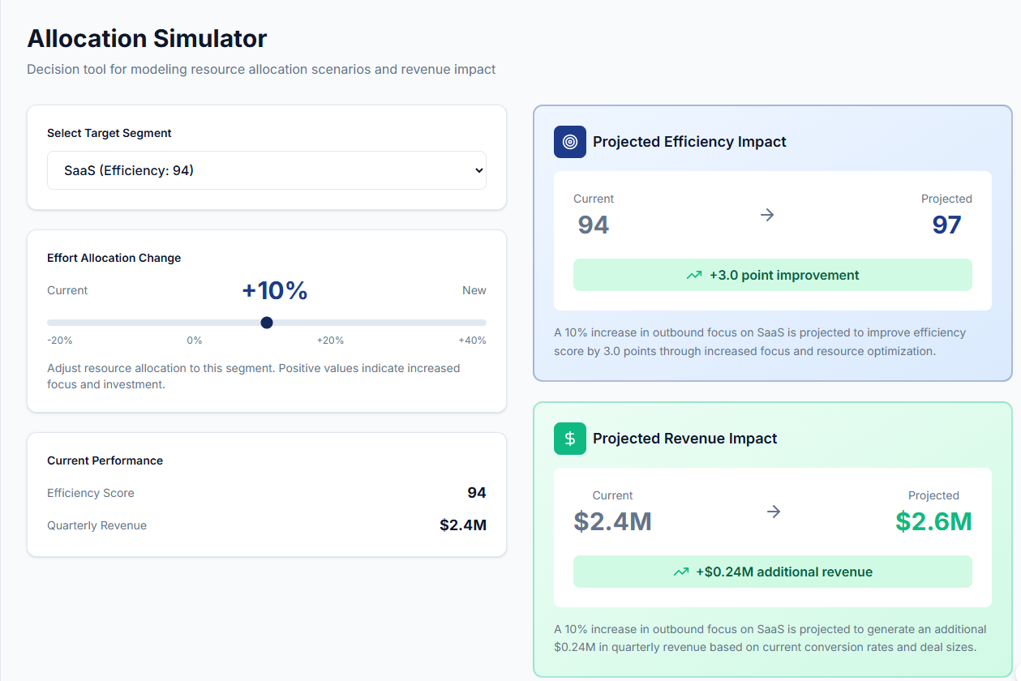1021x681 pixels.
Task: Click the Allocation Simulator page title
Action: click(x=147, y=38)
